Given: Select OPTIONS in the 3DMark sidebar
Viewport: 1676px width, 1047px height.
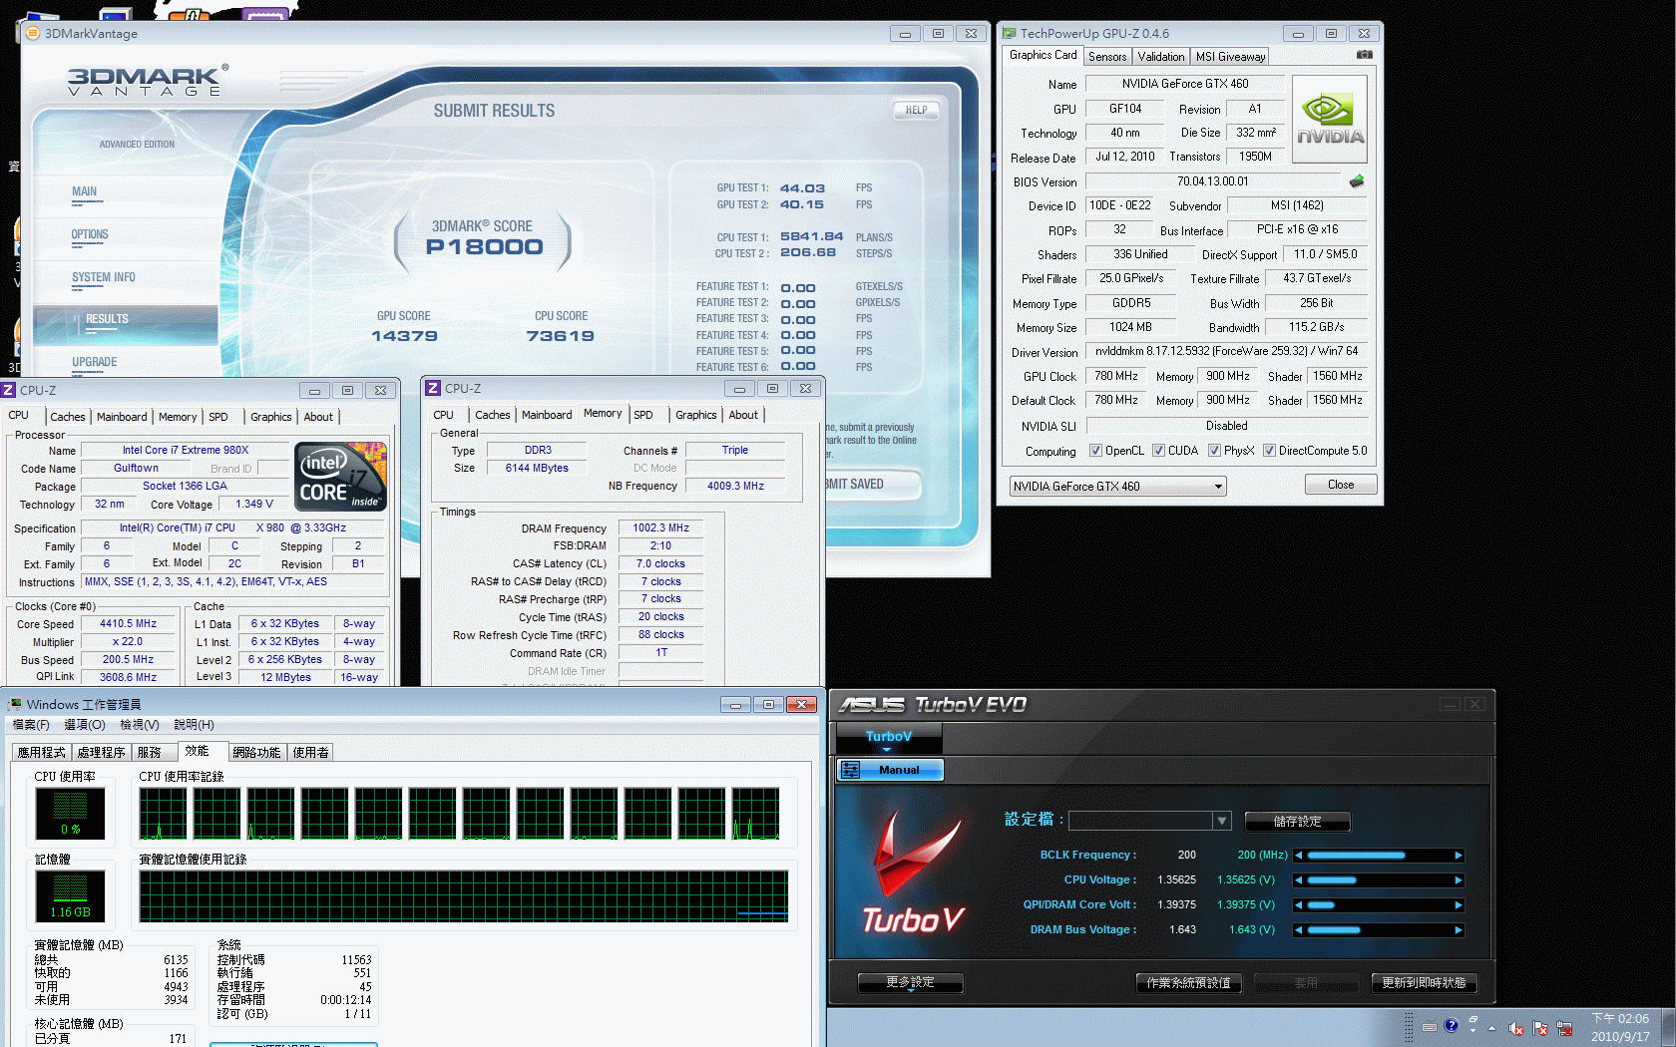Looking at the screenshot, I should tap(90, 234).
